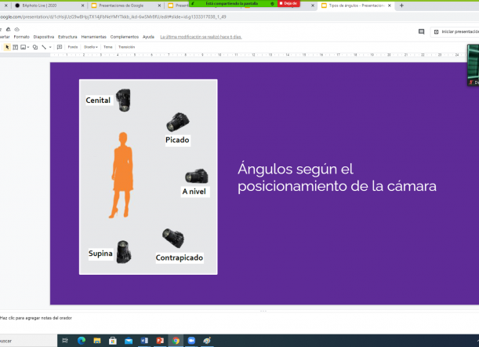Click the Iniciar presentación button
Screen dimensions: 479x347
click(x=458, y=31)
